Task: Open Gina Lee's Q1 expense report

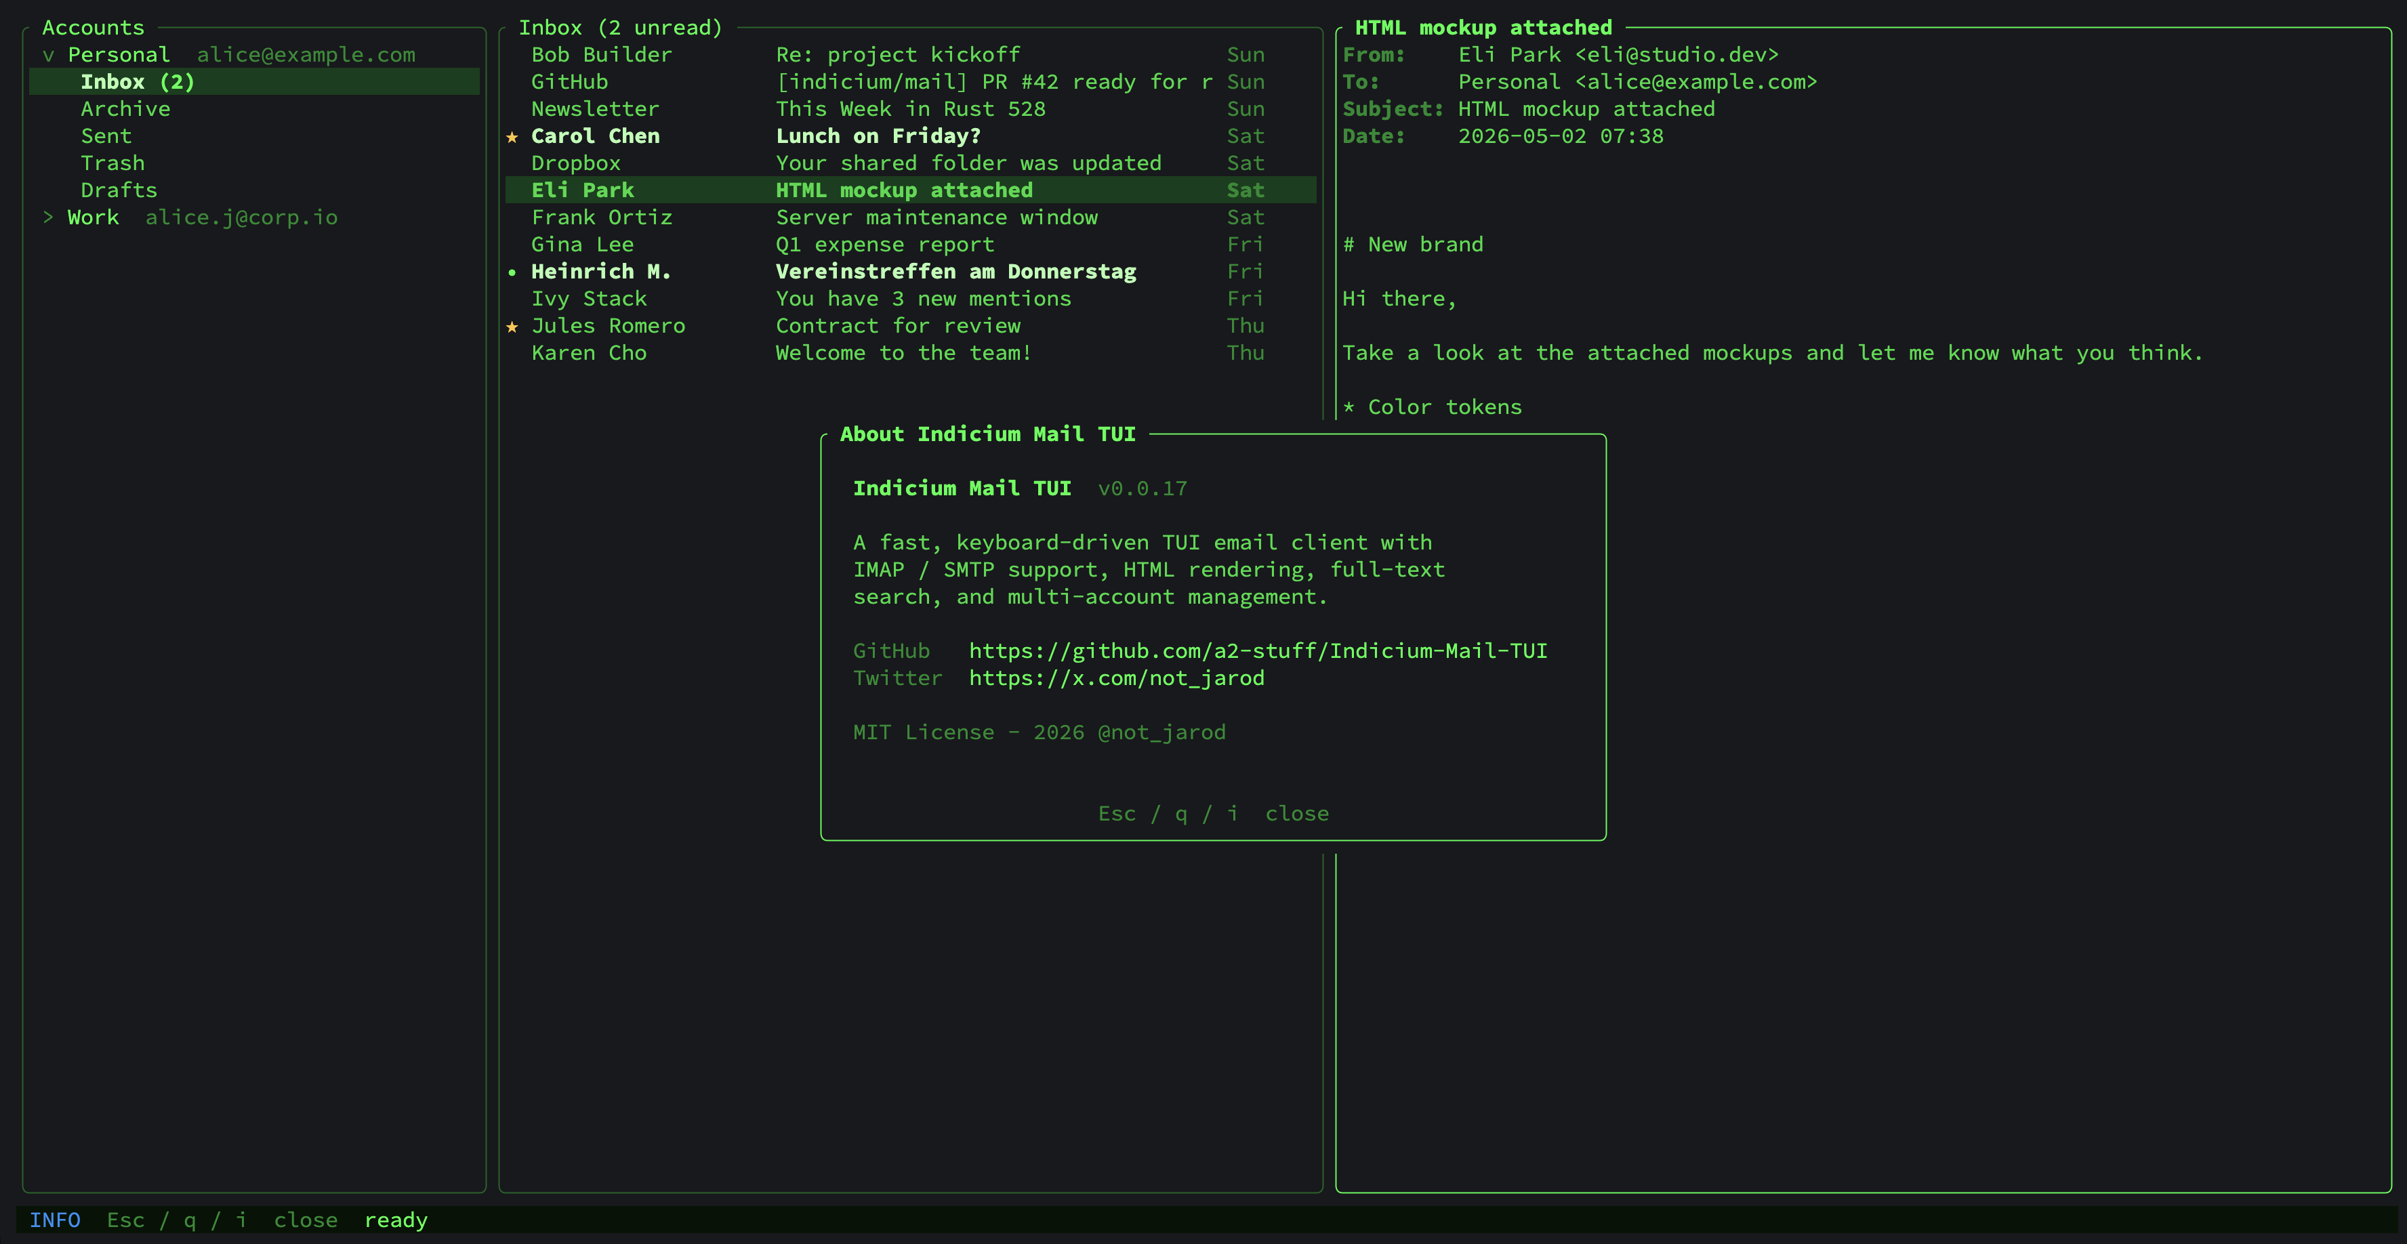Action: click(911, 245)
